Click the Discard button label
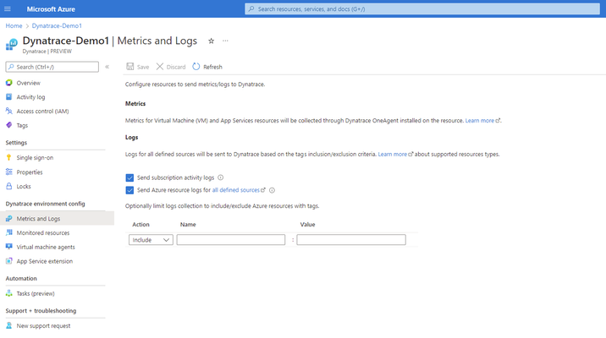The width and height of the screenshot is (606, 338). point(176,67)
